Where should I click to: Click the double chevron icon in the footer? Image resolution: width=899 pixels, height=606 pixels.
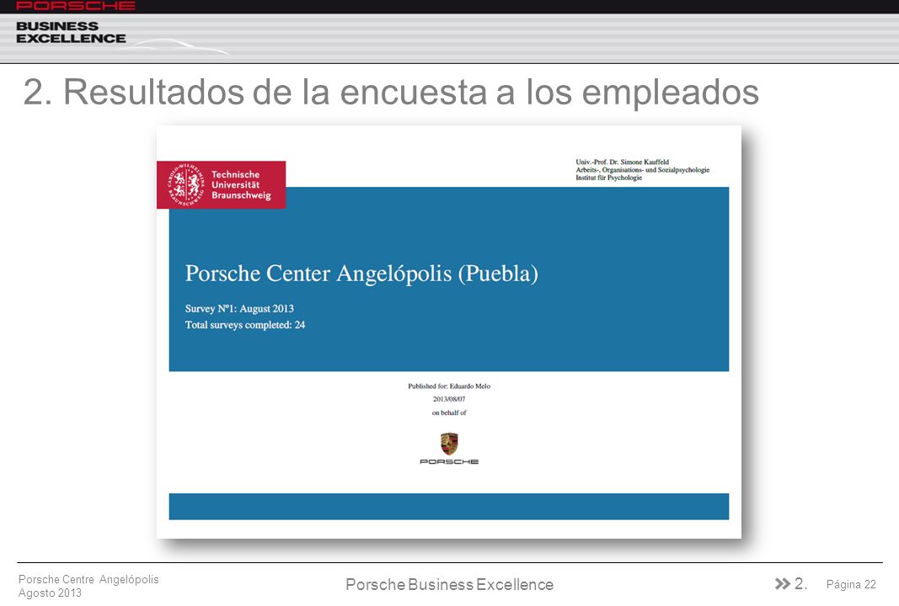(782, 583)
